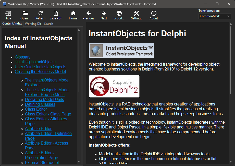Click the Supporting Delphi 12 image
The image size is (235, 166).
coord(114,86)
